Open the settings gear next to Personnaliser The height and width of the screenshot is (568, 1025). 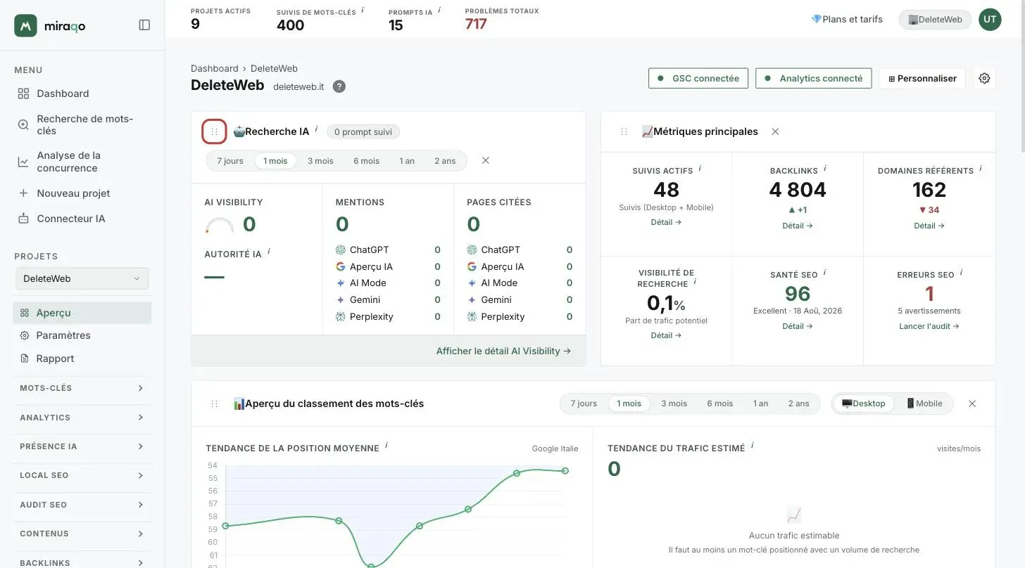point(984,78)
